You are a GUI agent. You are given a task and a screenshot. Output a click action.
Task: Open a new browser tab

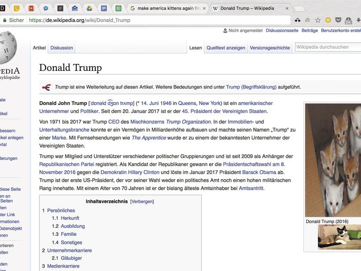(x=300, y=9)
